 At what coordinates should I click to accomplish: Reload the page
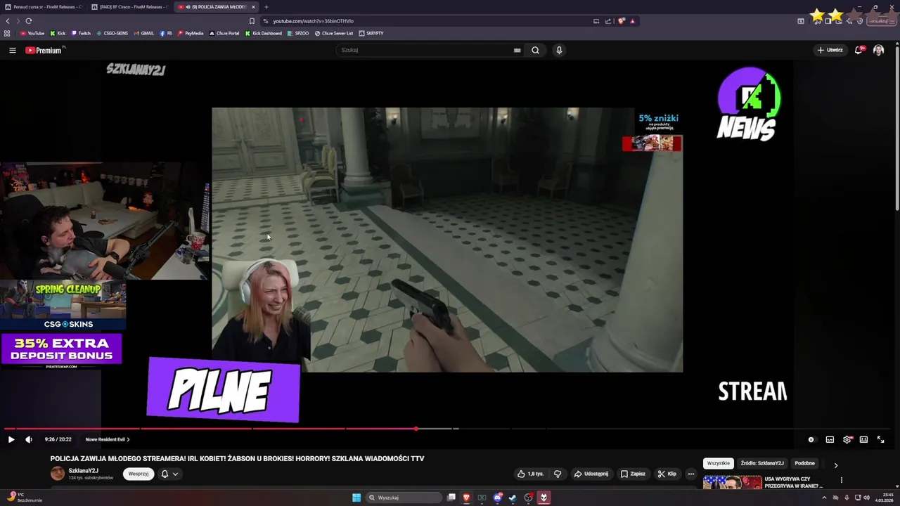tap(29, 21)
